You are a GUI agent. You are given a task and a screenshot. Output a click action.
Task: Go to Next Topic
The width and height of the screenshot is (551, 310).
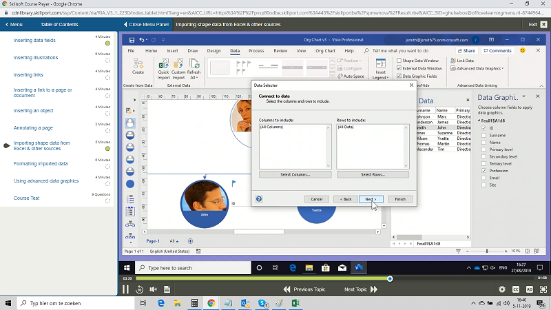[x=361, y=289]
